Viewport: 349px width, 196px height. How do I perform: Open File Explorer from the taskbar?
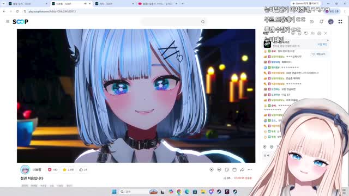pyautogui.click(x=203, y=192)
